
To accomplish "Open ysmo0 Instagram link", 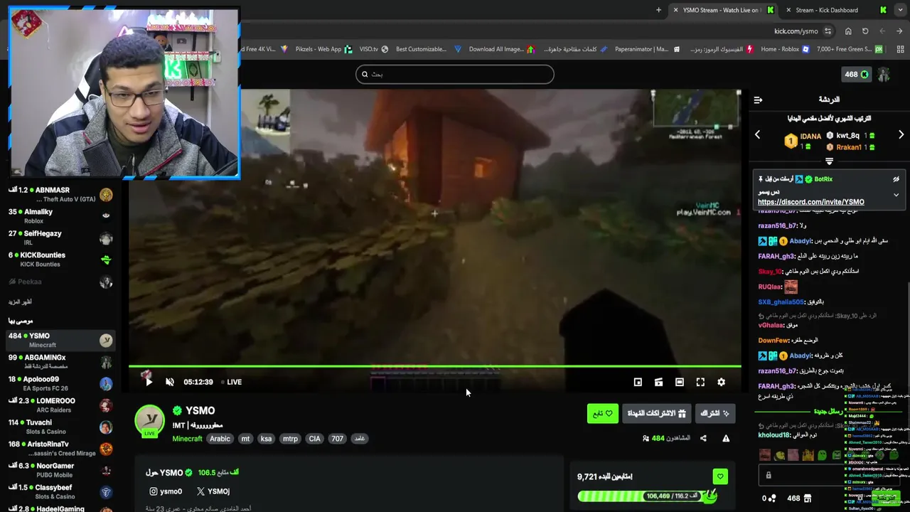I will coord(166,491).
